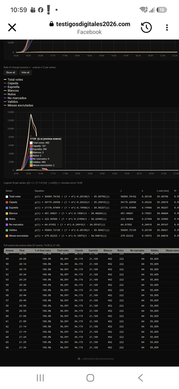
Task: Tap the exclamation alert icon in status bar
Action: [x=48, y=10]
